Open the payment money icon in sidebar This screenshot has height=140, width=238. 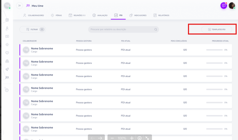pos(7,36)
